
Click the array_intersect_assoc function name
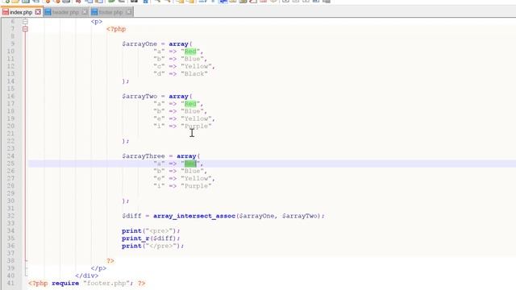pos(194,216)
